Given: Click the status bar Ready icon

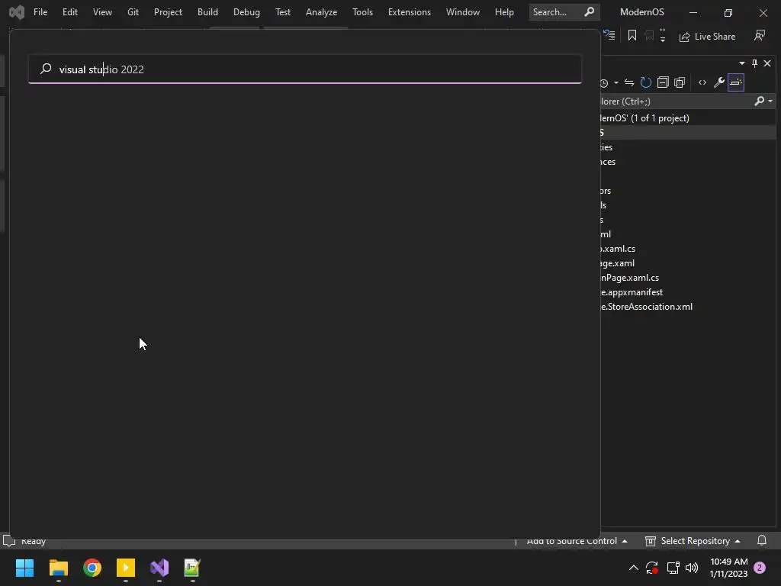Looking at the screenshot, I should tap(9, 541).
